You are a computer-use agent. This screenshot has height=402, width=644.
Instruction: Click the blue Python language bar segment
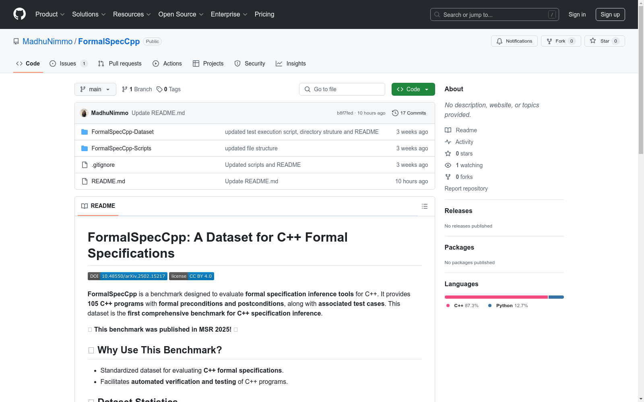[x=556, y=297]
